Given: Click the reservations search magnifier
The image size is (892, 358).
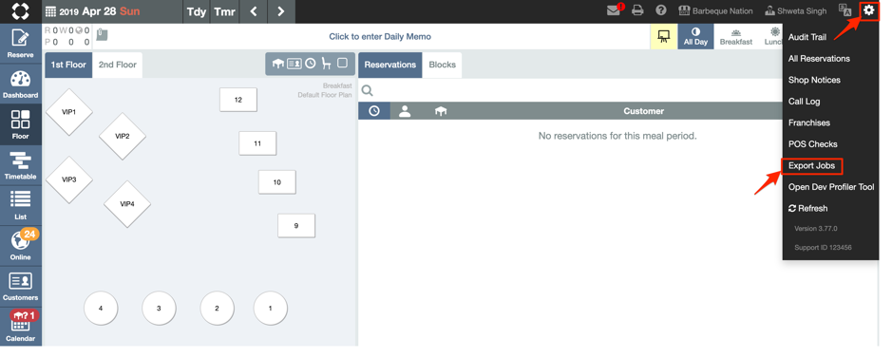Looking at the screenshot, I should pos(368,91).
